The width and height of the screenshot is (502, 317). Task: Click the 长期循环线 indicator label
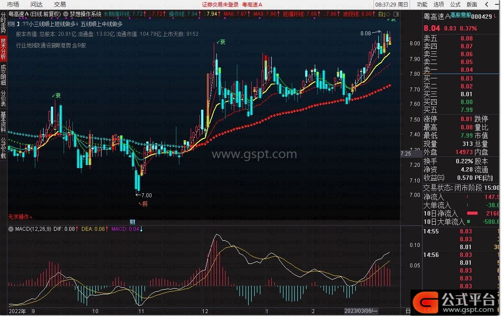tap(117, 14)
